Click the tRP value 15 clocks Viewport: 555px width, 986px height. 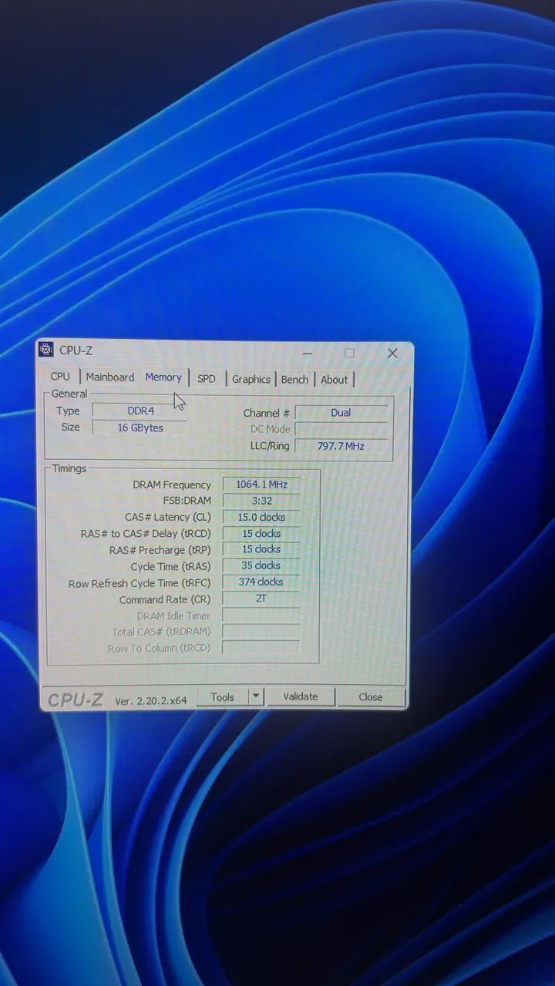point(261,549)
